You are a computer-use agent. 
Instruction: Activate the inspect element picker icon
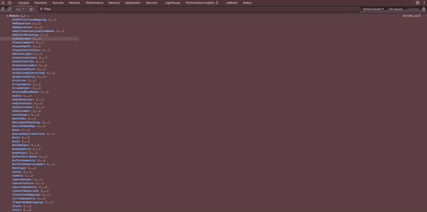click(3, 3)
